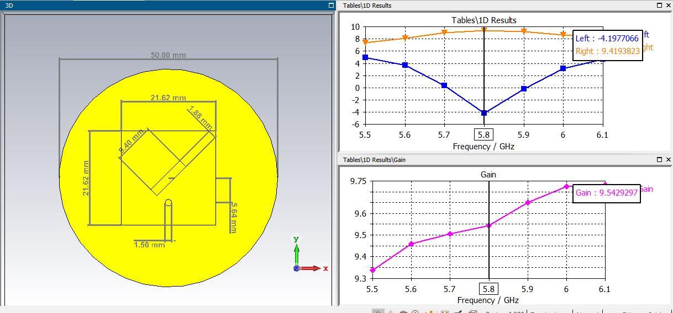Viewport: 673px width, 313px height.
Task: Select the Right : 9.4193823 readout
Action: (x=607, y=51)
